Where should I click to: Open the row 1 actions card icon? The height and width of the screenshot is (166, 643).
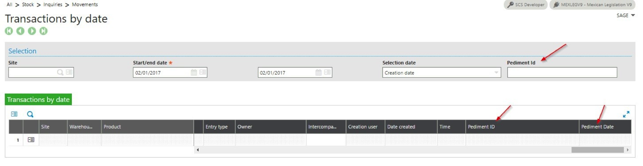pos(31,140)
